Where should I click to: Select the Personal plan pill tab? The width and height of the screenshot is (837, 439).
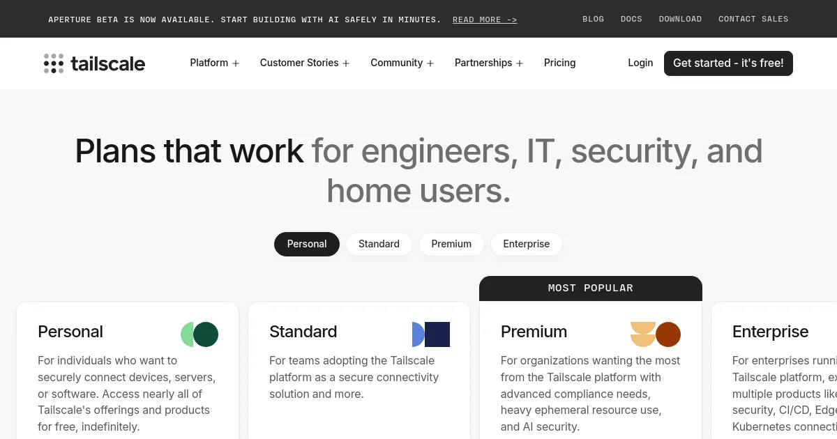tap(307, 244)
